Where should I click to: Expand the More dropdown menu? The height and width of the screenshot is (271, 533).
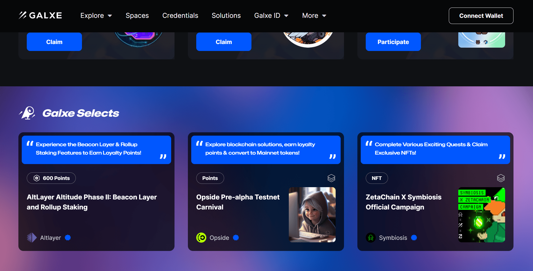314,16
